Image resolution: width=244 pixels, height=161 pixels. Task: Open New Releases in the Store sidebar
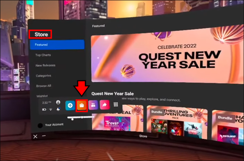point(45,65)
